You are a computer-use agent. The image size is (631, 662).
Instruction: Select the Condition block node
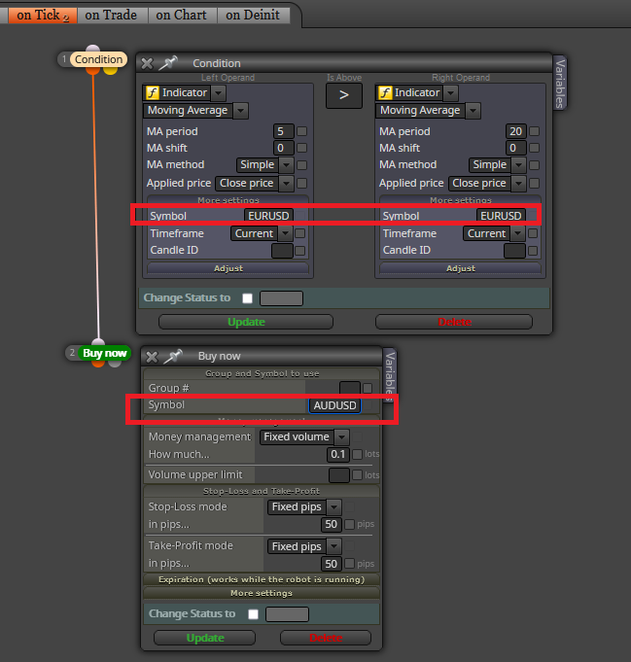click(99, 59)
